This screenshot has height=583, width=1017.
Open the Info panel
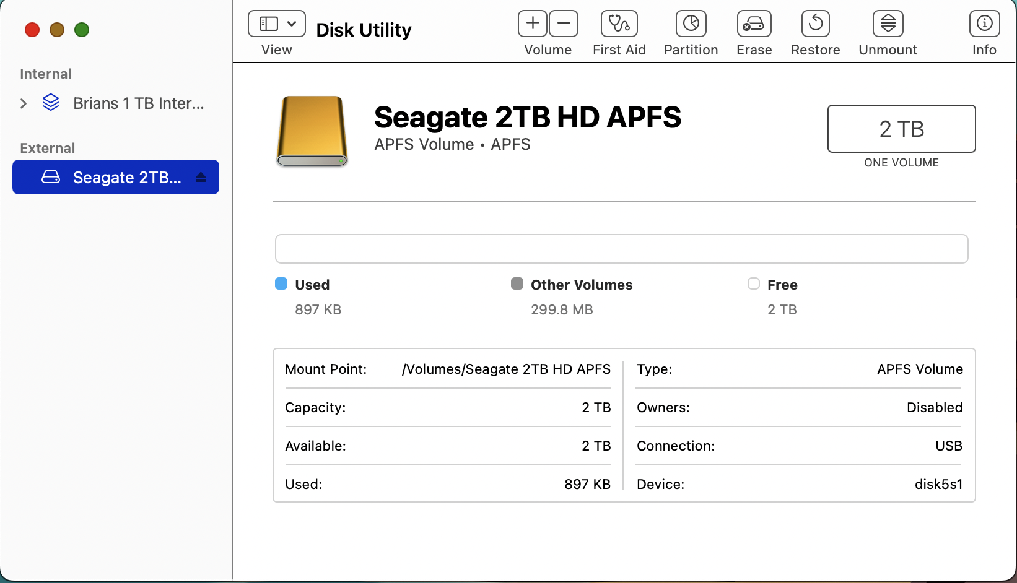coord(984,24)
